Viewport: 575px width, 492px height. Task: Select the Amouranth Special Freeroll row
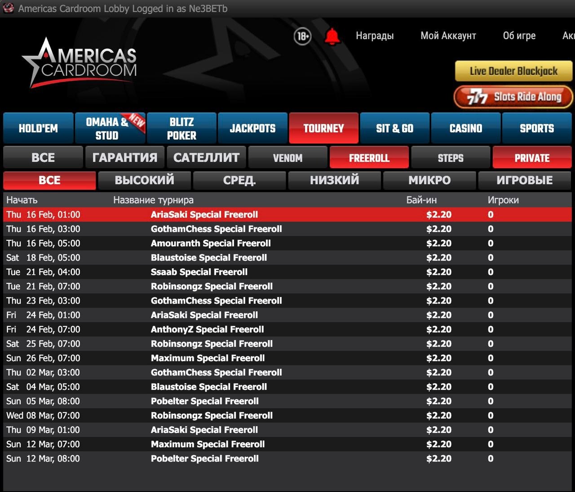click(x=211, y=244)
